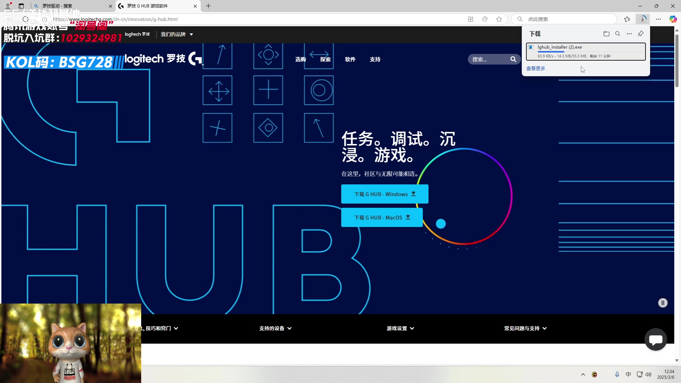Click page vertical scrollbar thumb

677,60
